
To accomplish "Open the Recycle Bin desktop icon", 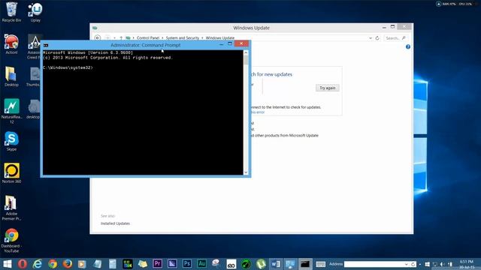I will [x=11, y=12].
